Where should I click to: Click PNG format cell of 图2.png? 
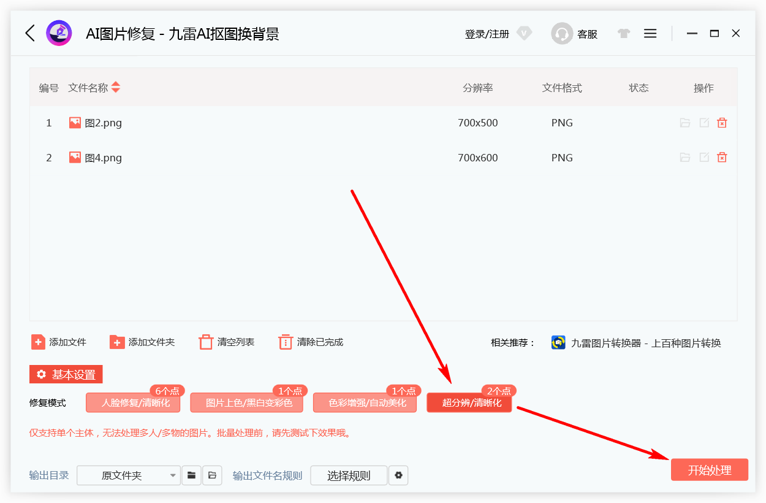562,123
